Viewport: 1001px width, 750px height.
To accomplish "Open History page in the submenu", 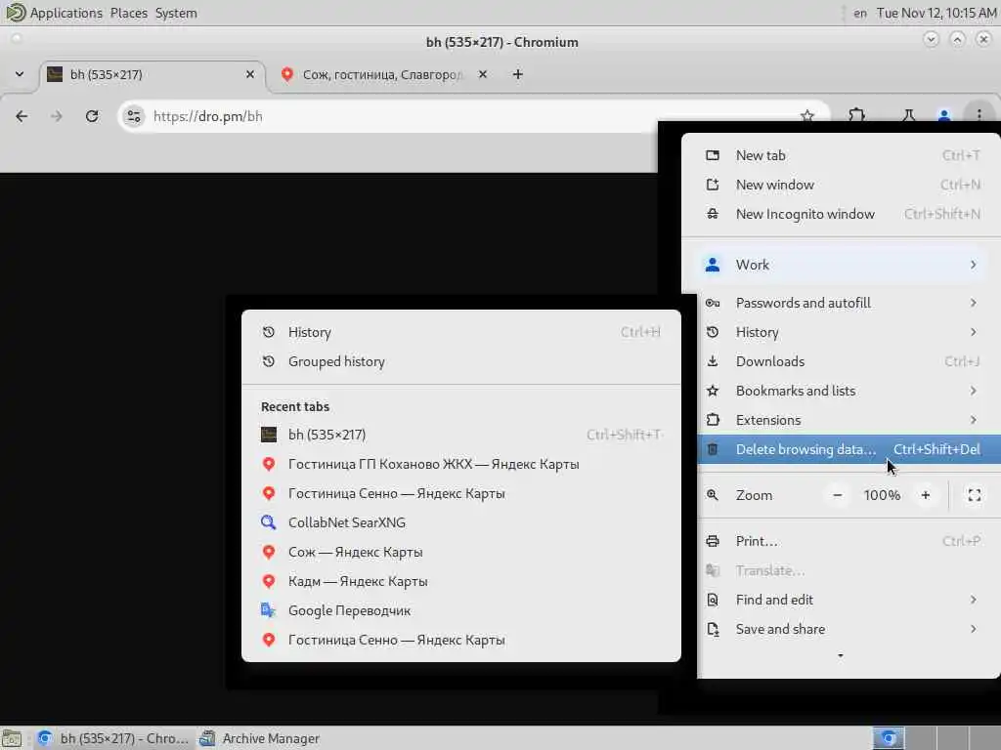I will click(461, 332).
